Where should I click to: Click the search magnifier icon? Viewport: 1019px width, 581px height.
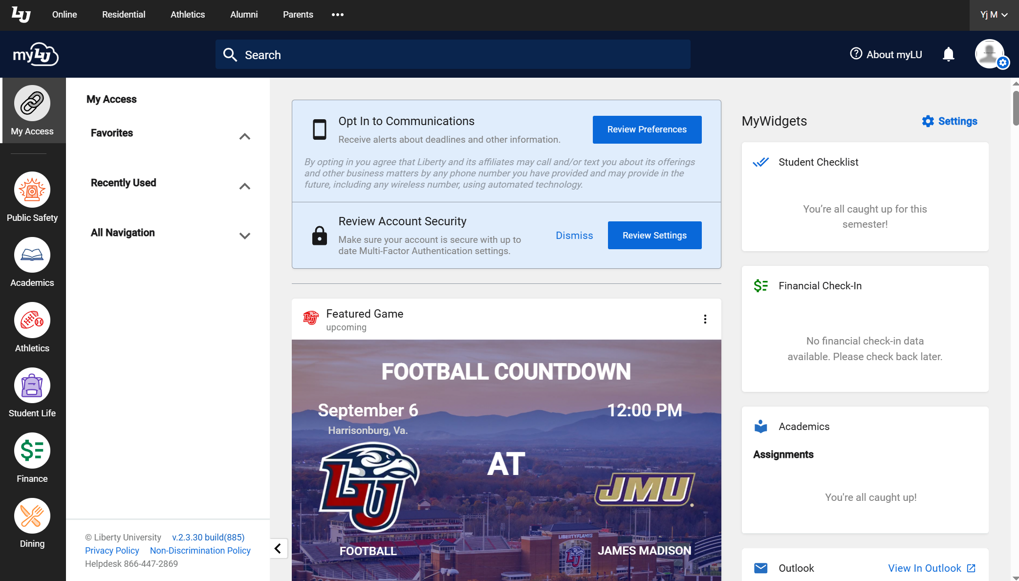click(230, 55)
